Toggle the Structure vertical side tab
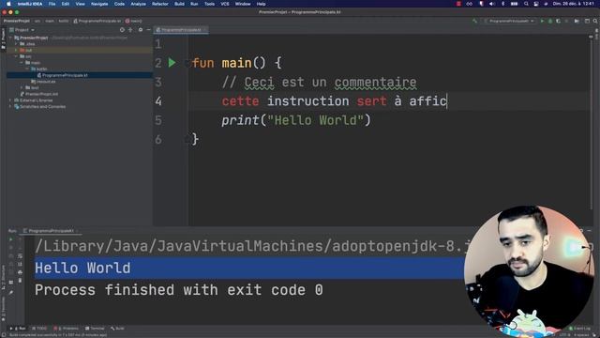The width and height of the screenshot is (600, 338). 4,277
